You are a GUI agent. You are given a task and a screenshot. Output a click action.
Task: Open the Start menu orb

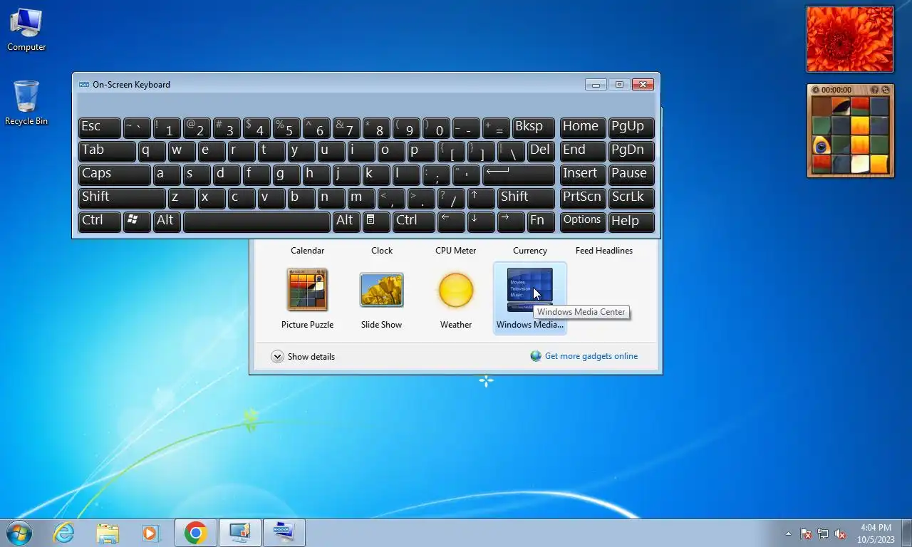pyautogui.click(x=19, y=533)
